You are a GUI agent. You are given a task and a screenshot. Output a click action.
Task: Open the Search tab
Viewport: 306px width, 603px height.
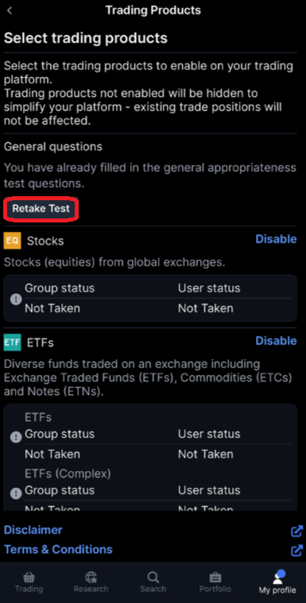click(x=153, y=582)
